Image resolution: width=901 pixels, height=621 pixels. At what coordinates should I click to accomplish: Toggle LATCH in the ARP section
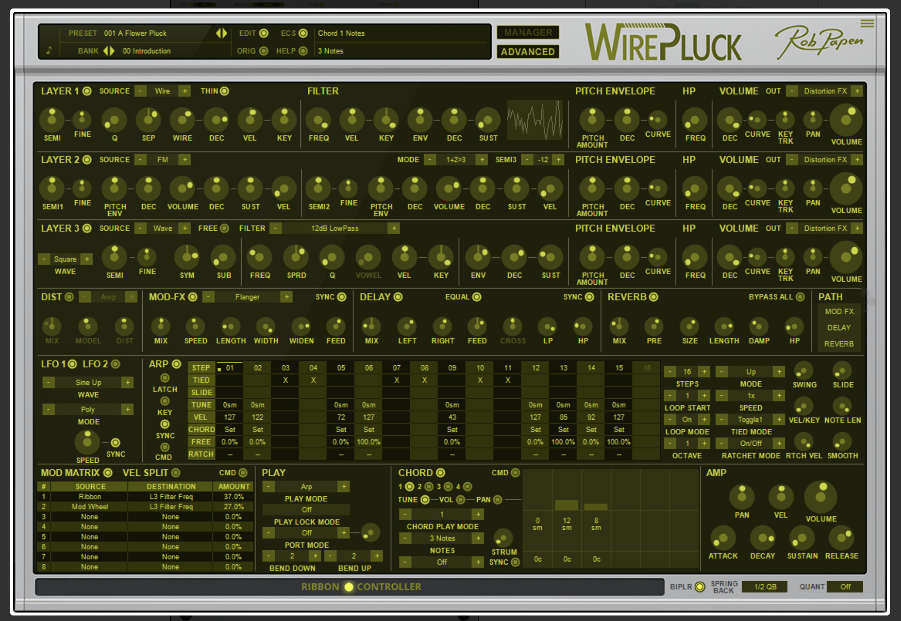coord(164,378)
